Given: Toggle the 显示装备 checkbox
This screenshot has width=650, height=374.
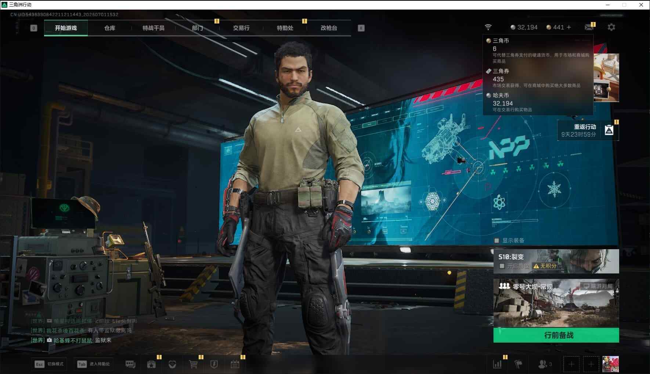Looking at the screenshot, I should [x=496, y=240].
